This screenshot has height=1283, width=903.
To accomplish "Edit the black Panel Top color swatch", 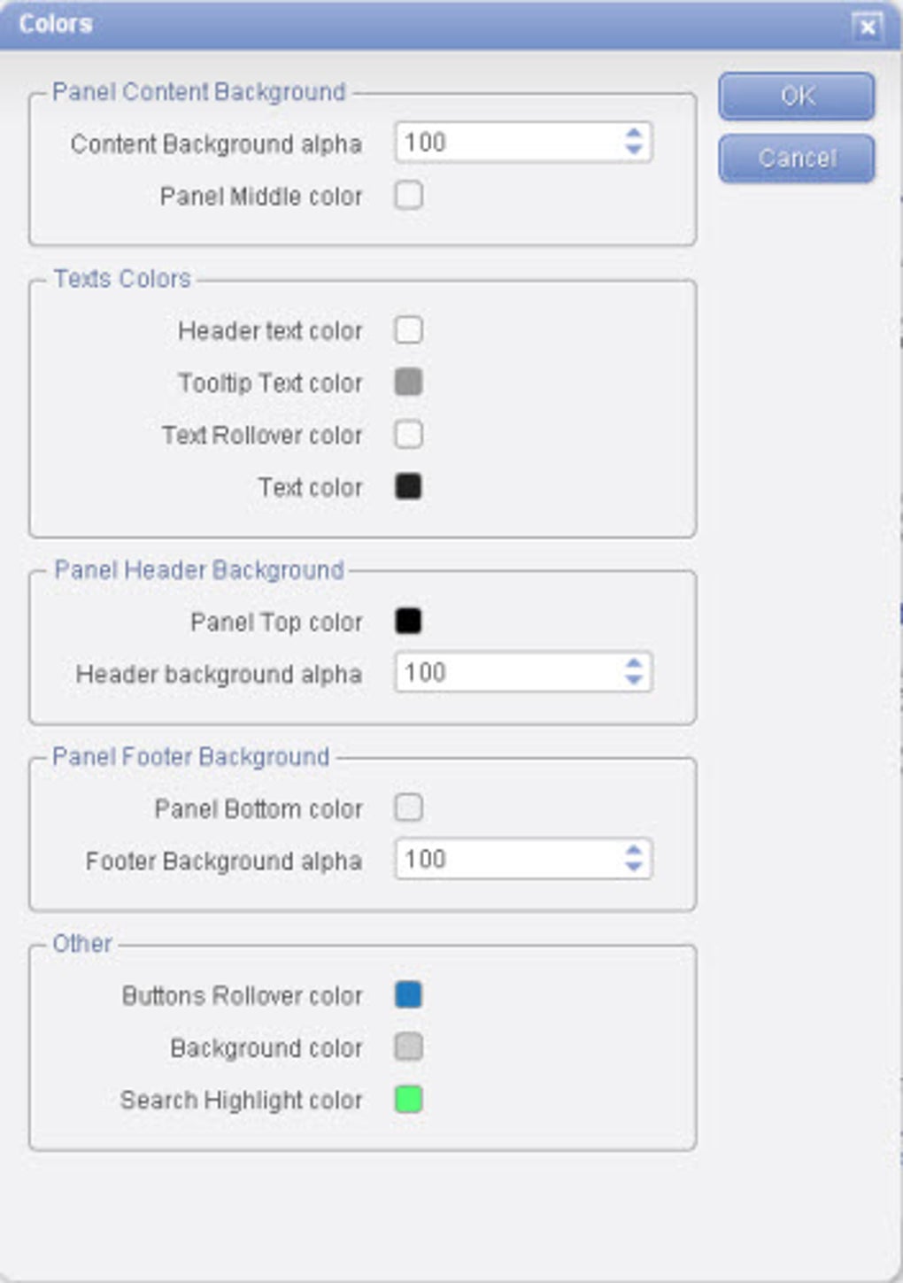I will coord(408,622).
